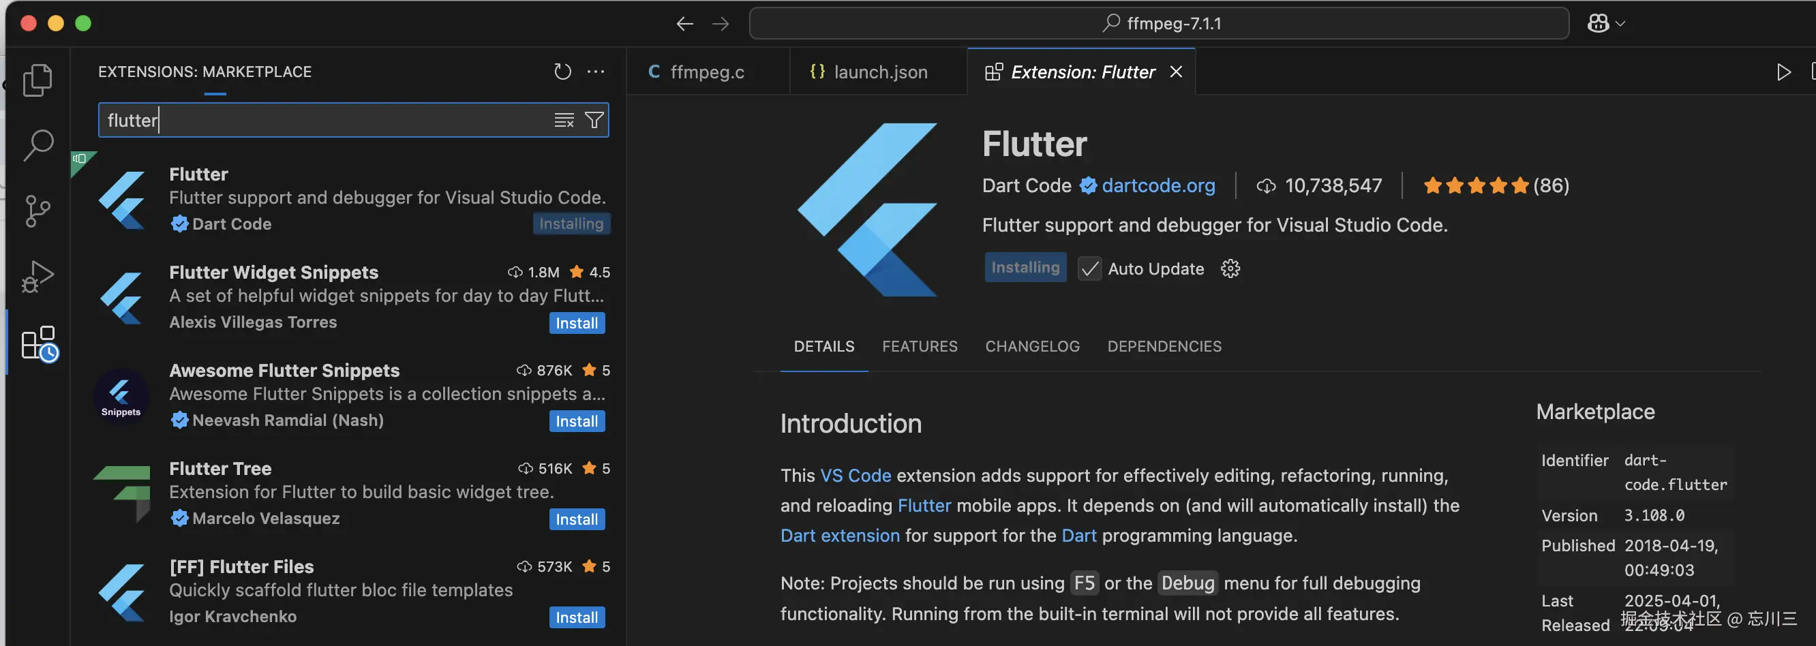Open the dartcode.org publisher link
Screen dimensions: 1816x646
click(x=1158, y=186)
